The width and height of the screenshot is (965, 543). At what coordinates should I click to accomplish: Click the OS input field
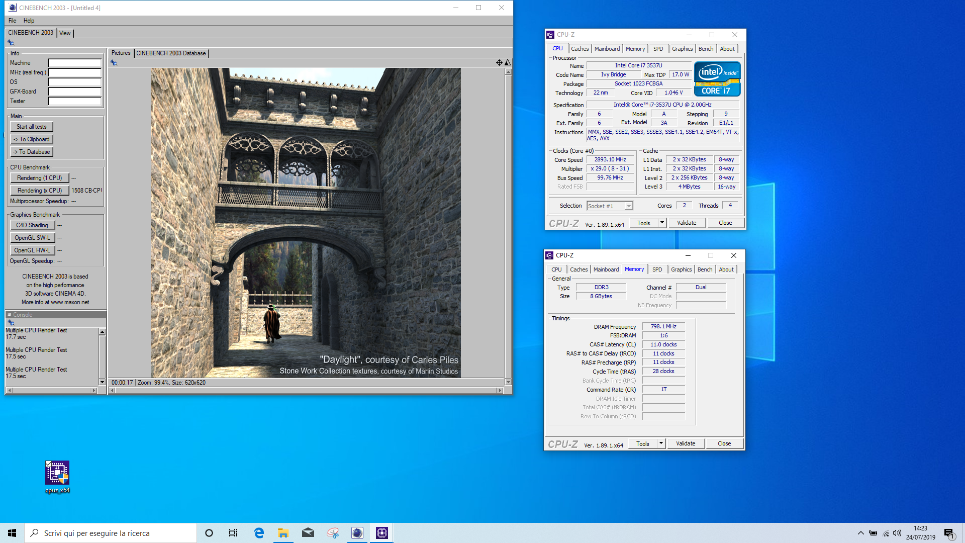75,82
